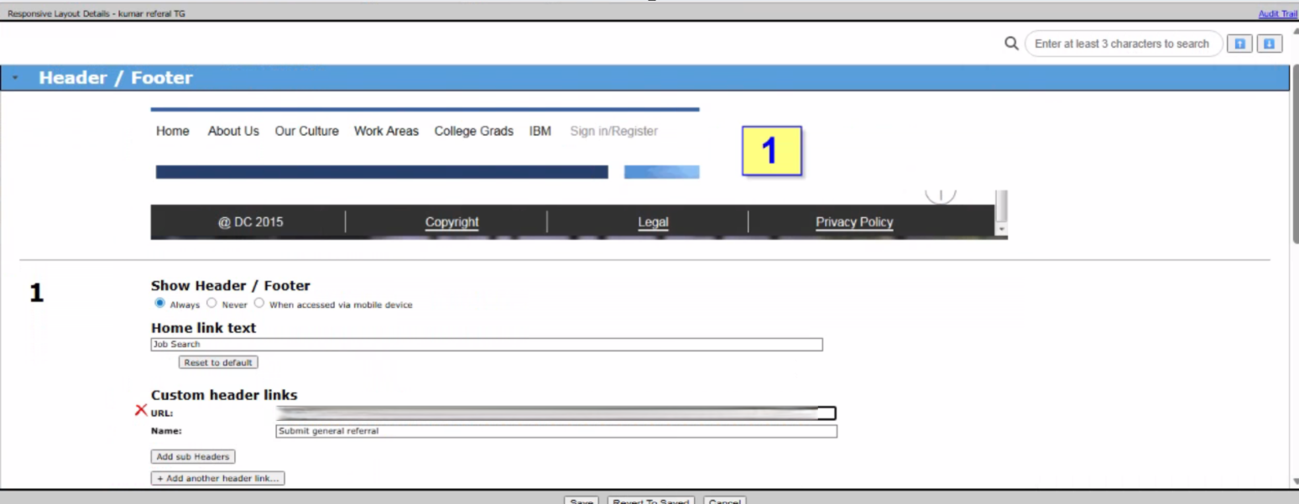Click the search box for settings

pyautogui.click(x=1122, y=44)
